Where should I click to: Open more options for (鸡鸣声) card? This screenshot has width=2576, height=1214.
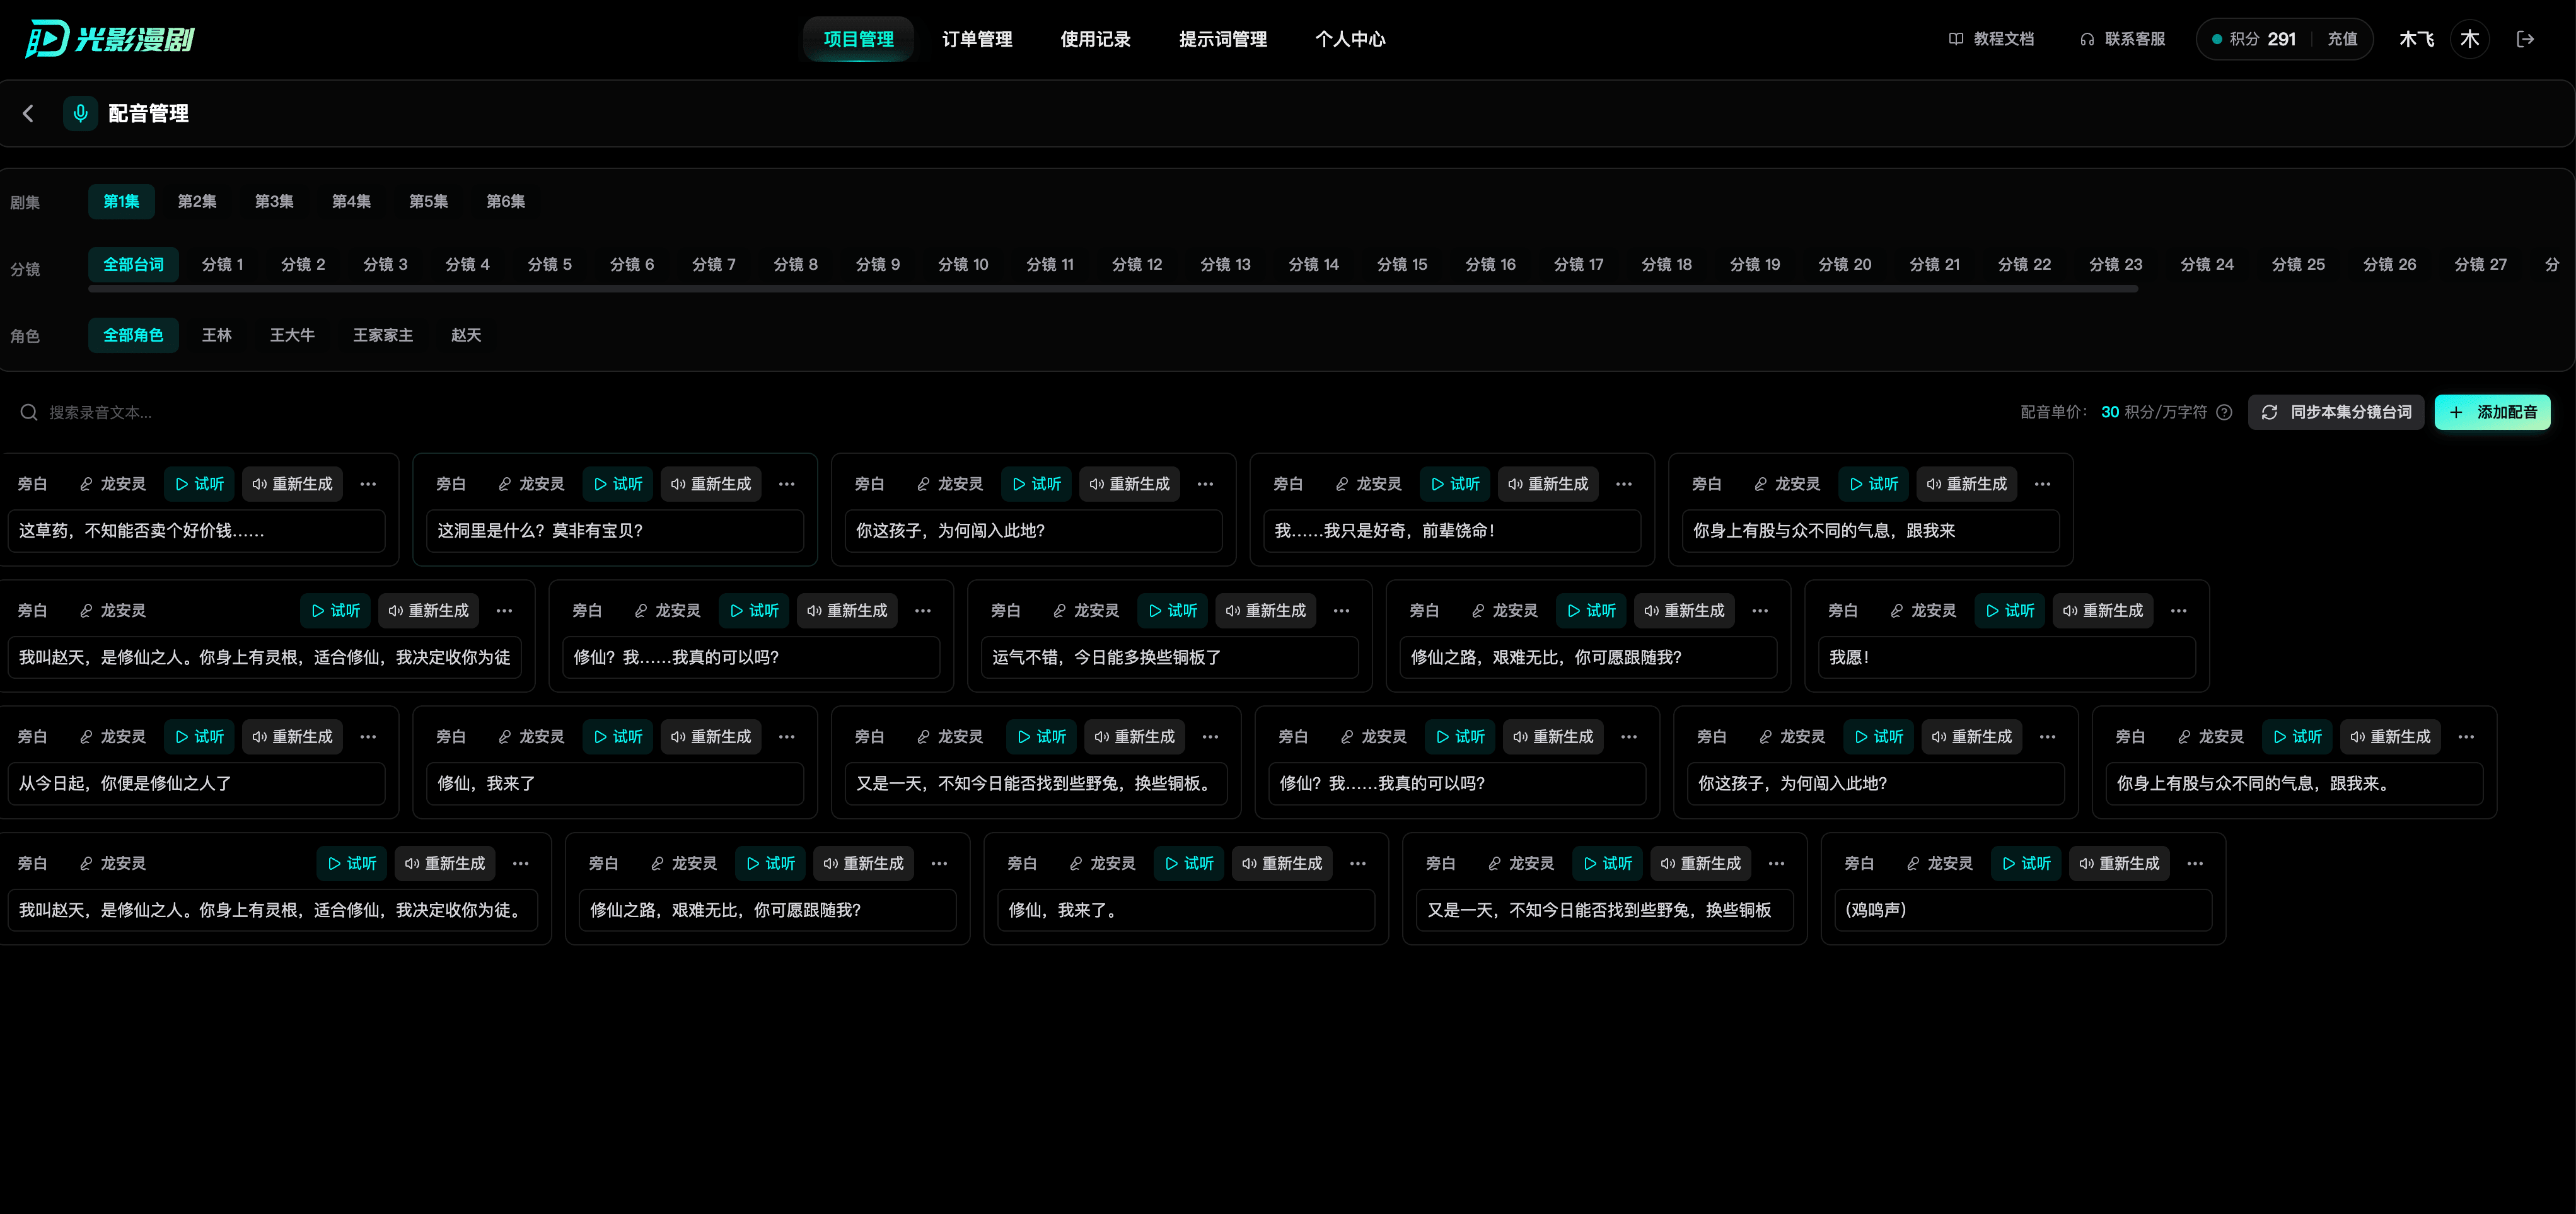pyautogui.click(x=2195, y=864)
